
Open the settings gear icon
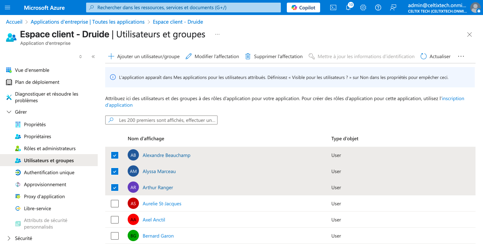[363, 7]
